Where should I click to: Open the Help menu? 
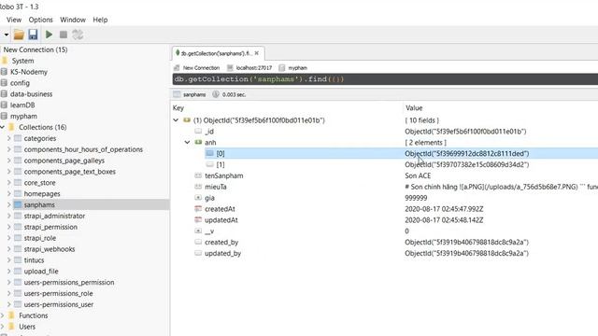click(x=100, y=20)
